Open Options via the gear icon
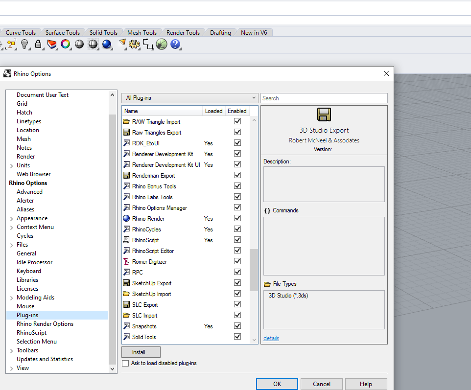This screenshot has width=471, height=390. click(x=134, y=45)
